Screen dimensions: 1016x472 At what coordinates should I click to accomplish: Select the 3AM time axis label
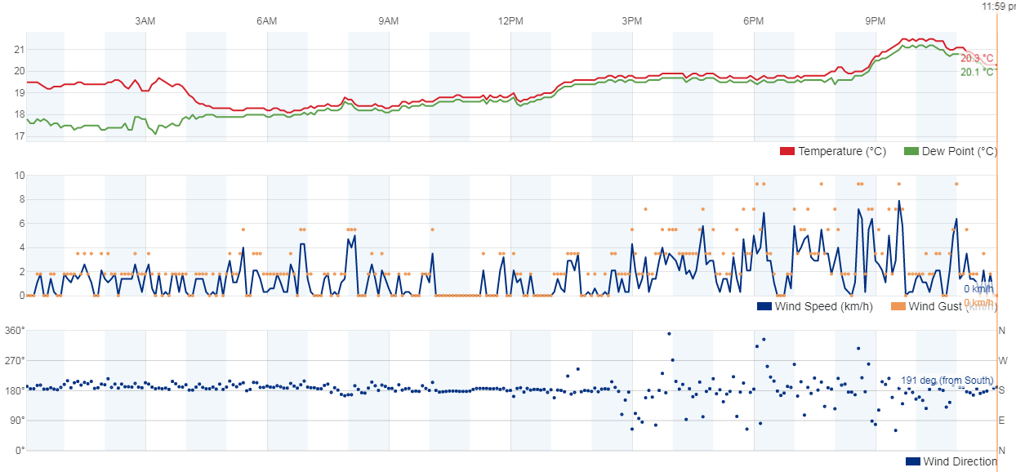tap(145, 20)
